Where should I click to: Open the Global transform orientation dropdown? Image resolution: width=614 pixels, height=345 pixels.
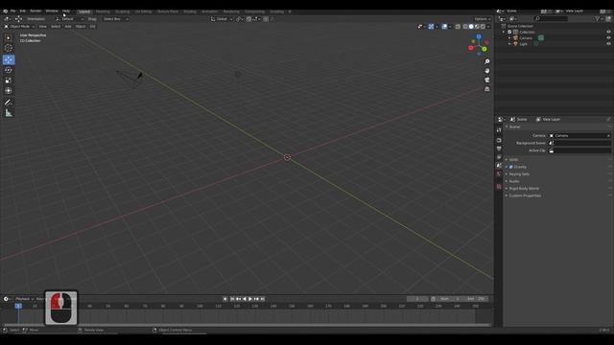(222, 19)
